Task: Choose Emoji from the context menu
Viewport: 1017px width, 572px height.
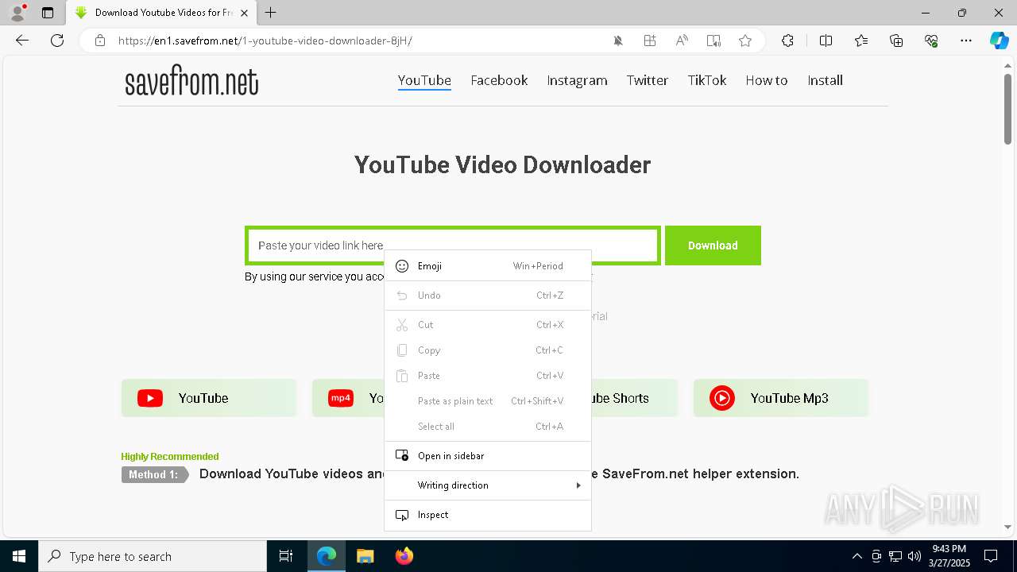Action: [488, 266]
